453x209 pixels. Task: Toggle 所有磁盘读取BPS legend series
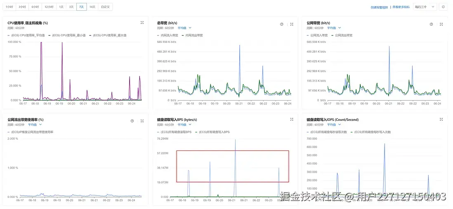[x=174, y=132]
